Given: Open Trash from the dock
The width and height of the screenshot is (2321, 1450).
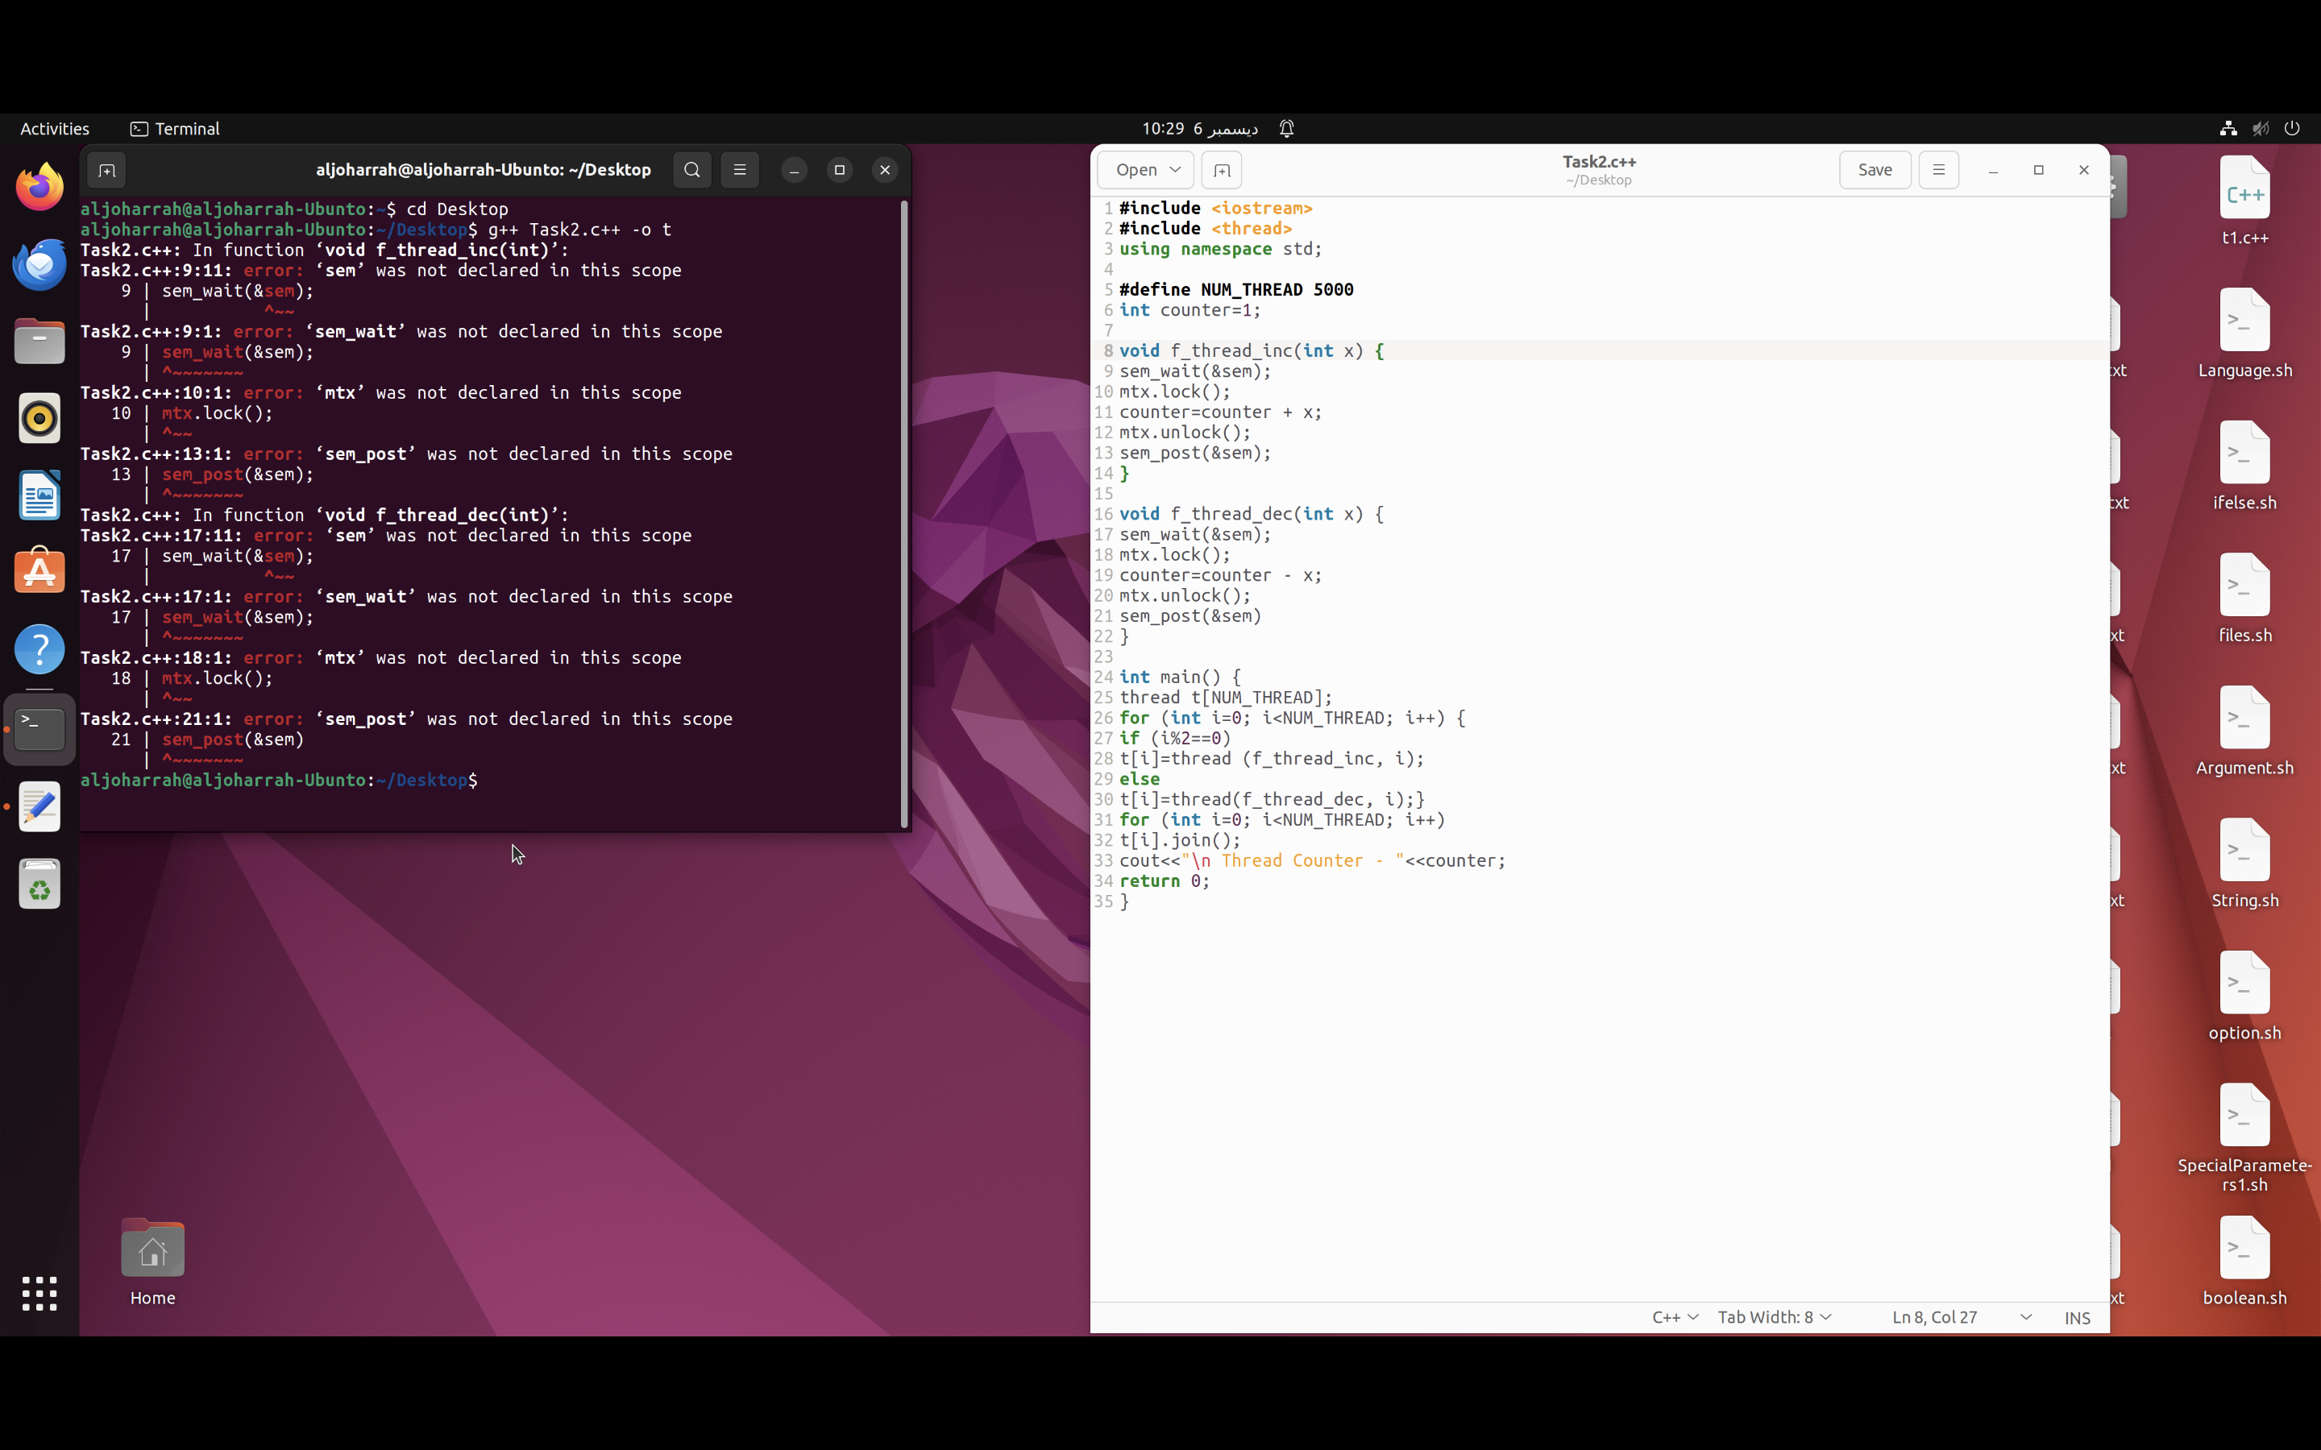Looking at the screenshot, I should [x=39, y=884].
